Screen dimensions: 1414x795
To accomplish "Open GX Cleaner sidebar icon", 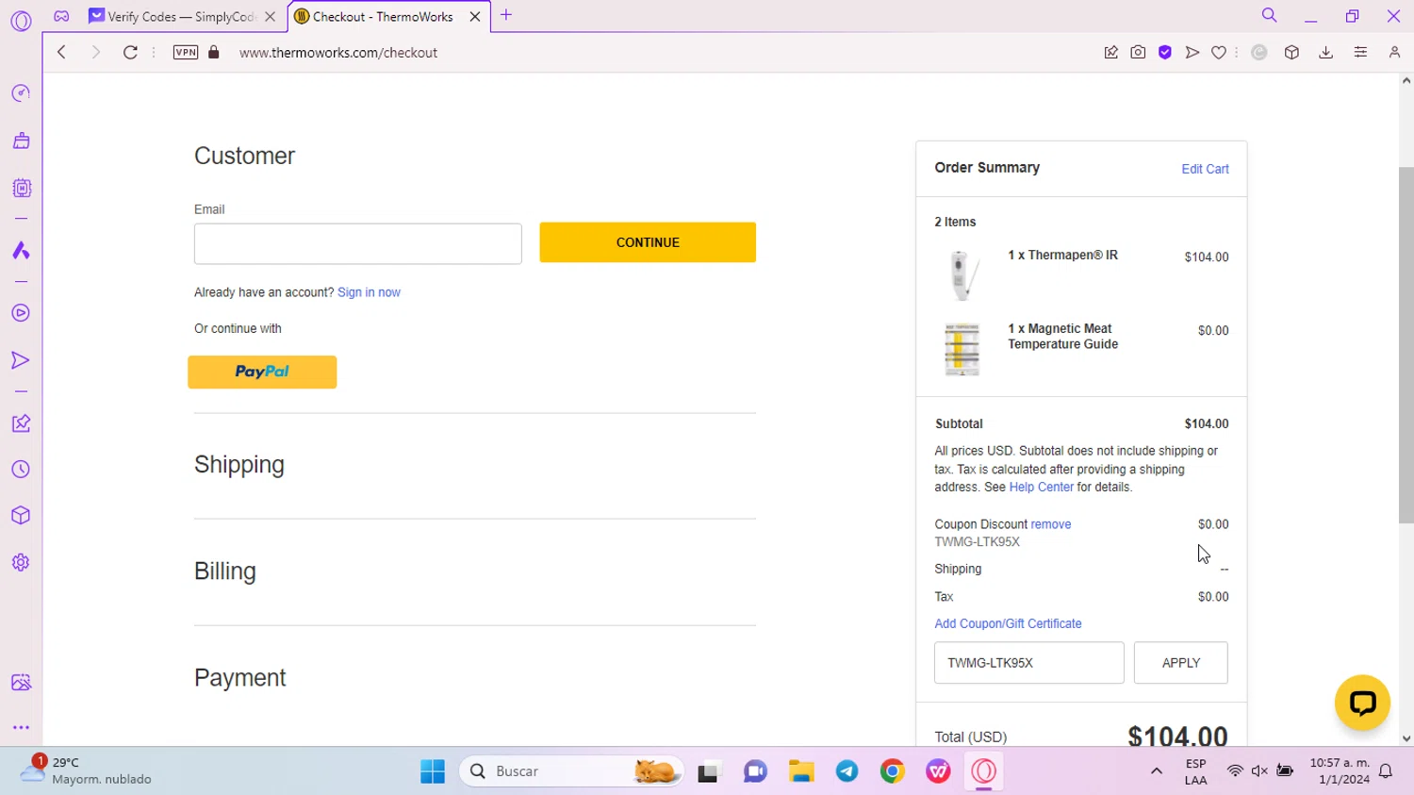I will pyautogui.click(x=21, y=141).
